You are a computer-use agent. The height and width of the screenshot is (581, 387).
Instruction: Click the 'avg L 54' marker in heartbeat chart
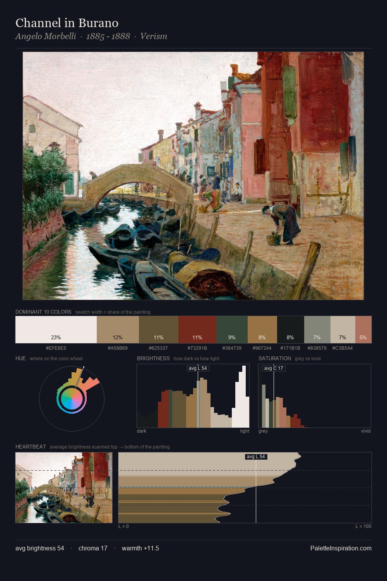click(256, 457)
